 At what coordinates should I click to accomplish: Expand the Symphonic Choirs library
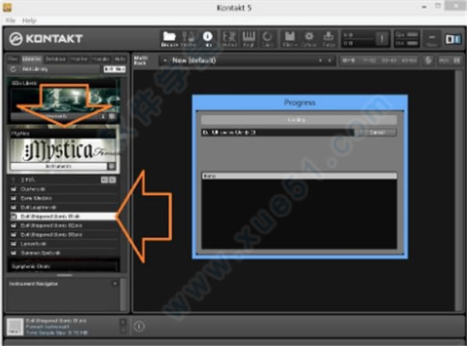[62, 266]
